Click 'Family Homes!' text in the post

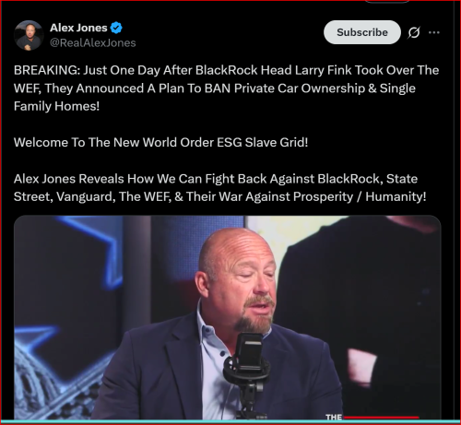pos(56,106)
